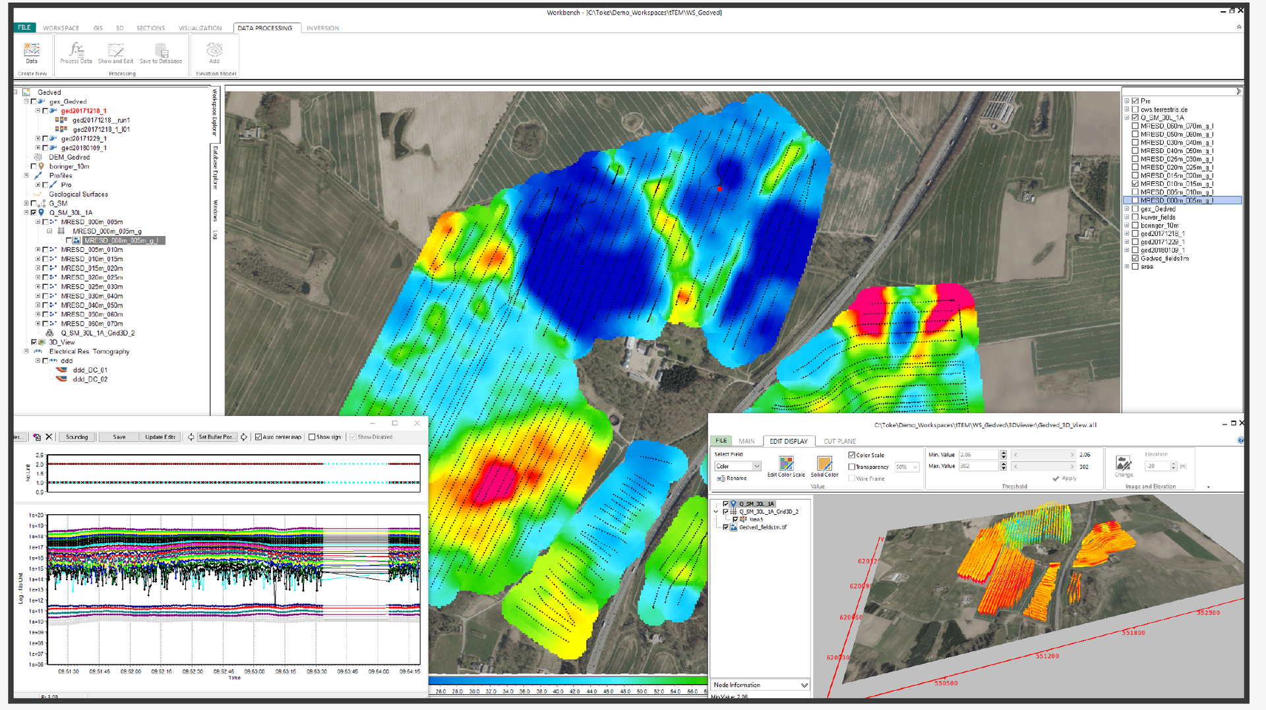Screen dimensions: 1266x710
Task: Click the Solid Color icon
Action: click(x=824, y=465)
